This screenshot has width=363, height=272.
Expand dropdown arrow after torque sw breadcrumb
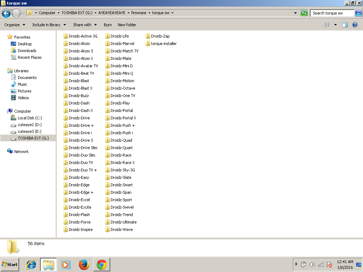point(173,13)
